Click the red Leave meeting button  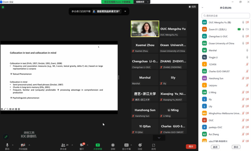[x=191, y=147]
